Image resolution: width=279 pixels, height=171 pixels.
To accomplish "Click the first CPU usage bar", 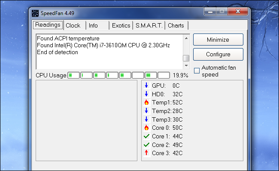I will click(74, 75).
